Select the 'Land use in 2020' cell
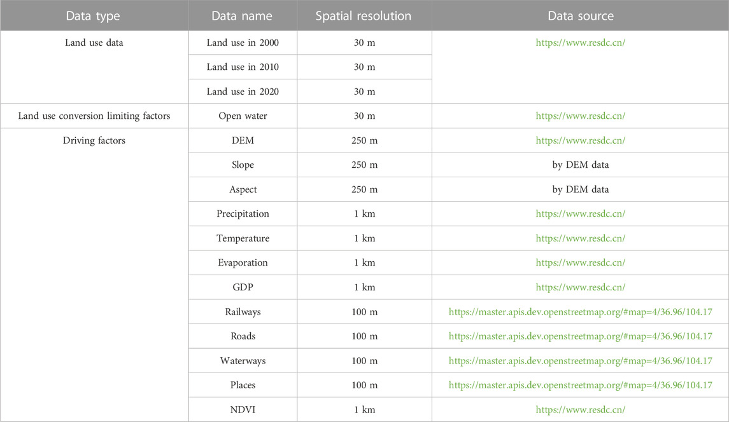729x422 pixels. click(x=243, y=92)
